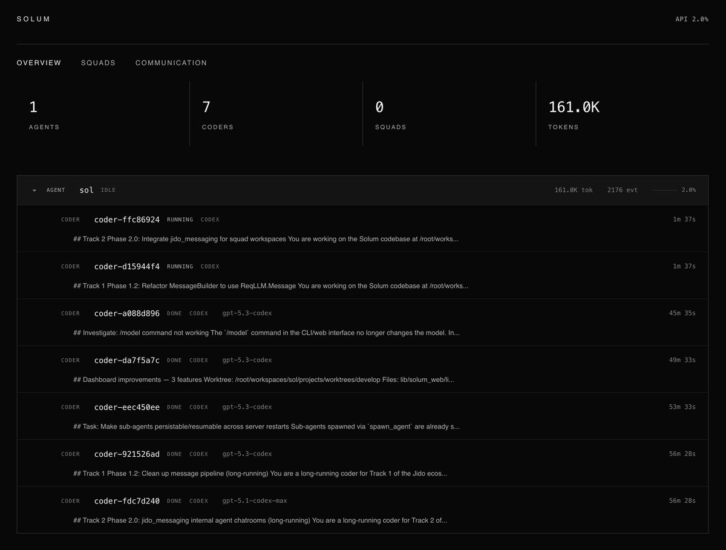The height and width of the screenshot is (550, 726).
Task: Open coder-d15944f4 entry
Action: 362,275
